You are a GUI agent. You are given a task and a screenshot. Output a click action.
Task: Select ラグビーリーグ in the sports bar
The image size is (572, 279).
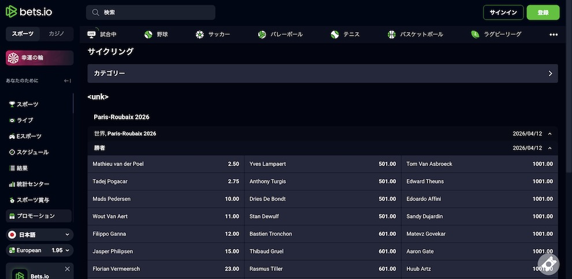[x=496, y=35]
